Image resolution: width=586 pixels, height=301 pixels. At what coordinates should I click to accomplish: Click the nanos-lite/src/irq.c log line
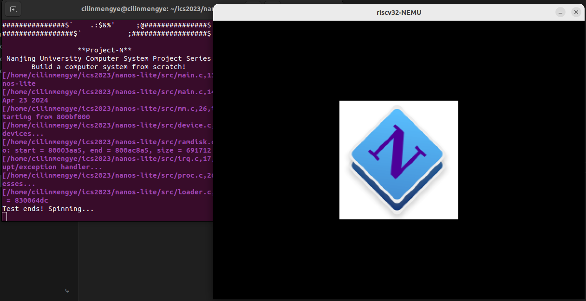107,159
